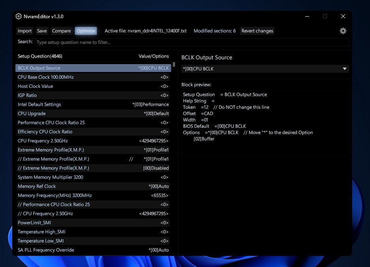Click the Import button
Image resolution: width=370 pixels, height=267 pixels.
coord(25,31)
